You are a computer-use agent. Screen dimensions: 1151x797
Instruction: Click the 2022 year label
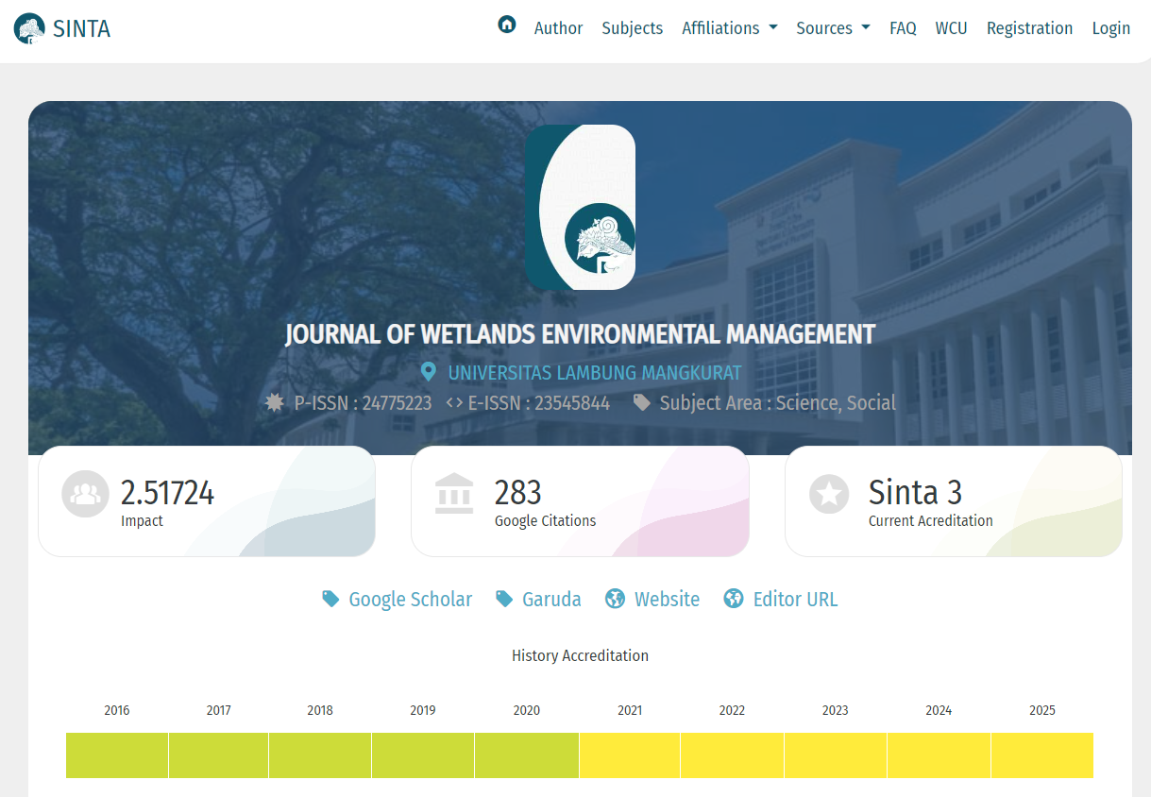[x=732, y=710]
